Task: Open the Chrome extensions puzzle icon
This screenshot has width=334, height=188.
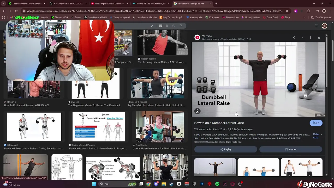Action: pos(308,11)
